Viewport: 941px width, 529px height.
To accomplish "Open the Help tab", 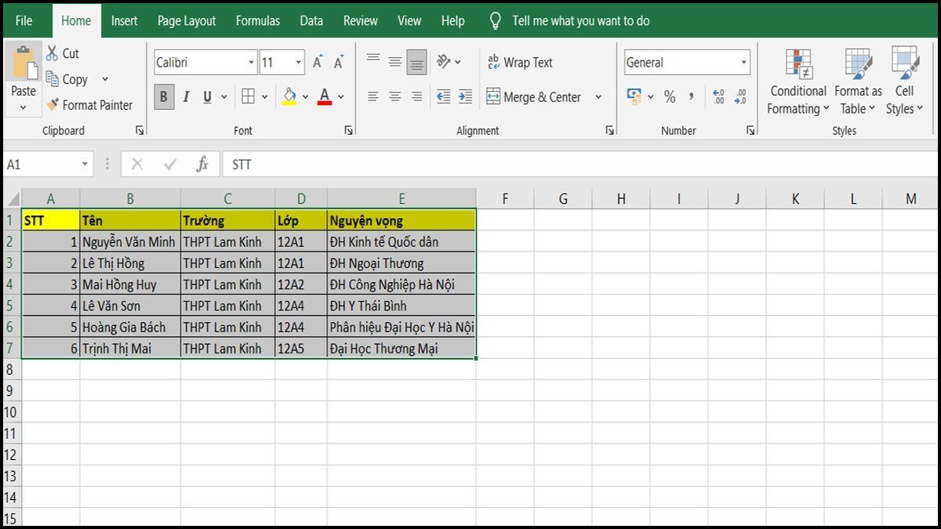I will click(452, 21).
